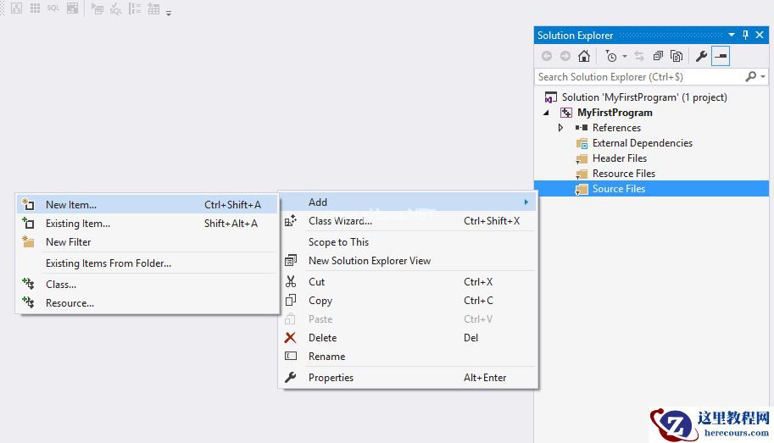Screen dimensions: 774x443
Task: Open the search options dropdown beside the magnifier
Action: pyautogui.click(x=763, y=77)
